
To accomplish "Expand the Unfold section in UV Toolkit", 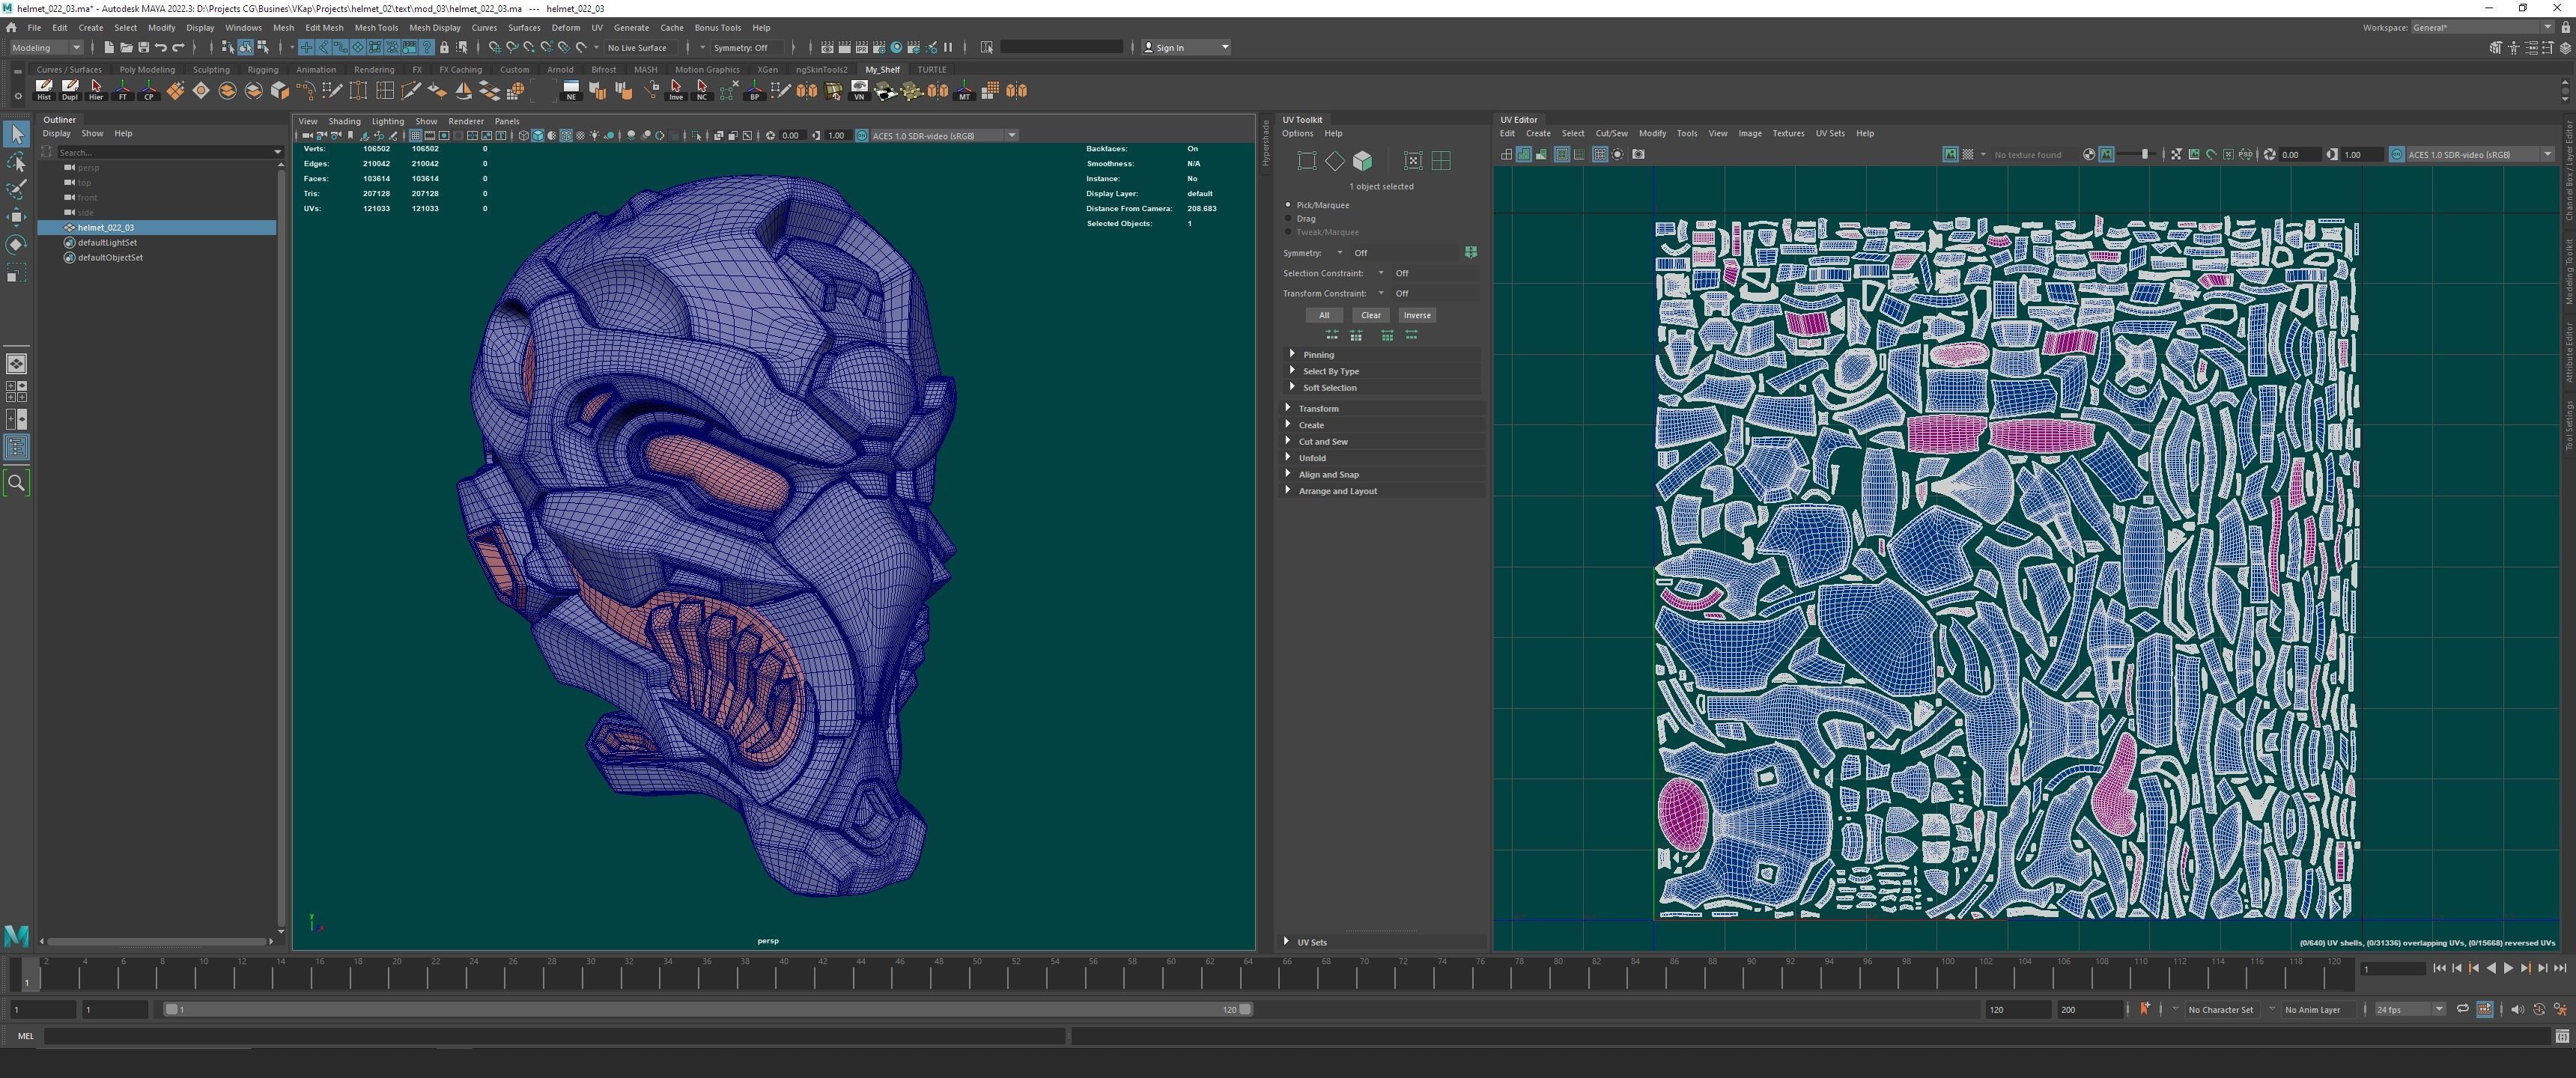I will tap(1311, 458).
